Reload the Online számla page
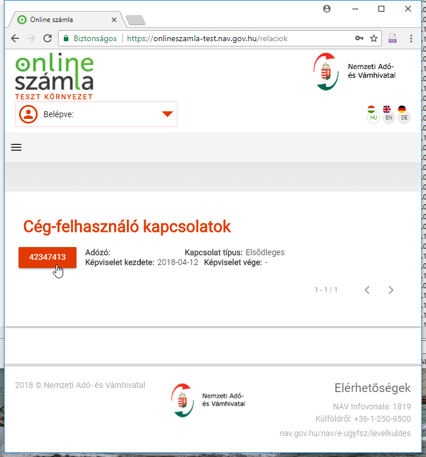Viewport: 426px width, 457px height. pos(48,38)
